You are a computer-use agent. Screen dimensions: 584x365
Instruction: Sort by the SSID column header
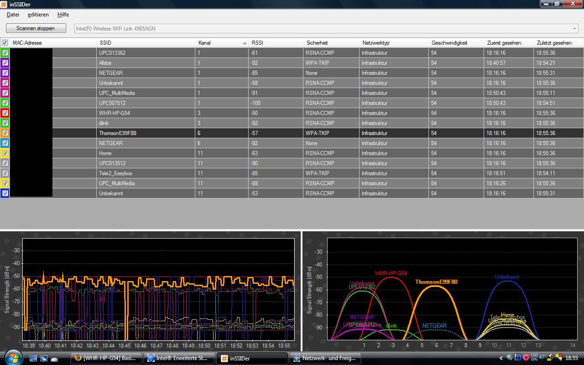[146, 42]
